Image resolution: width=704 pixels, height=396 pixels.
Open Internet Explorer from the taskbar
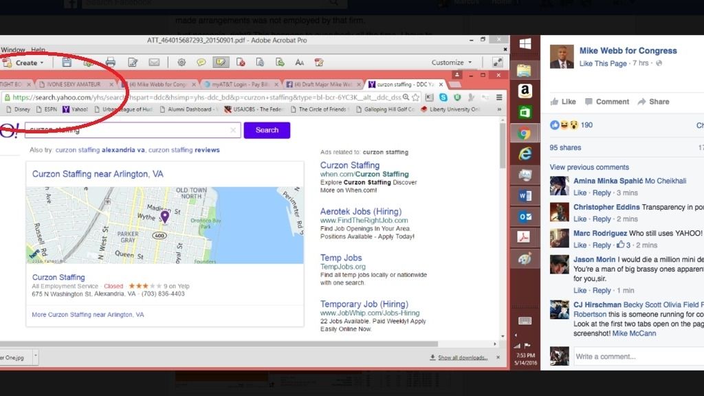[x=525, y=154]
